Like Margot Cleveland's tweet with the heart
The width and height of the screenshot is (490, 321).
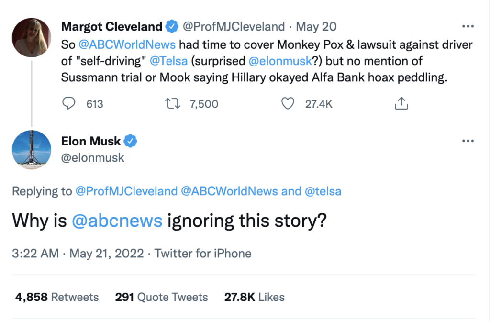pyautogui.click(x=287, y=103)
